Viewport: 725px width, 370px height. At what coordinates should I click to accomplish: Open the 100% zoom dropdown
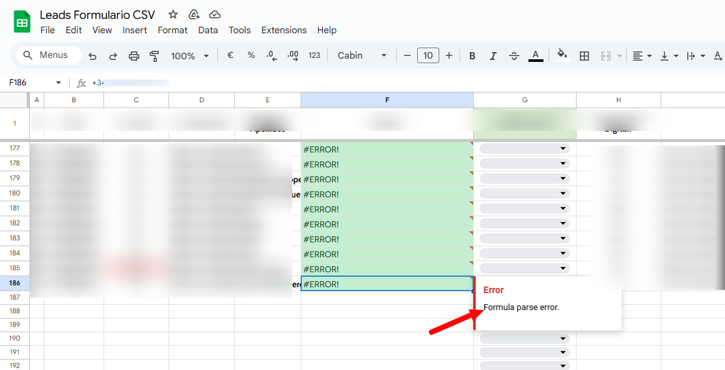pyautogui.click(x=189, y=56)
